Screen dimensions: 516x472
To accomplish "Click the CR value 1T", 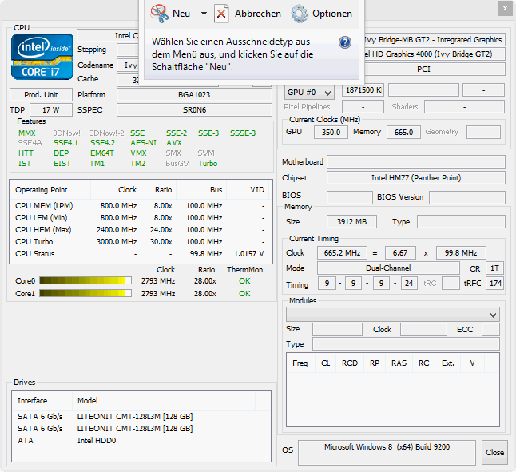I will pyautogui.click(x=494, y=268).
